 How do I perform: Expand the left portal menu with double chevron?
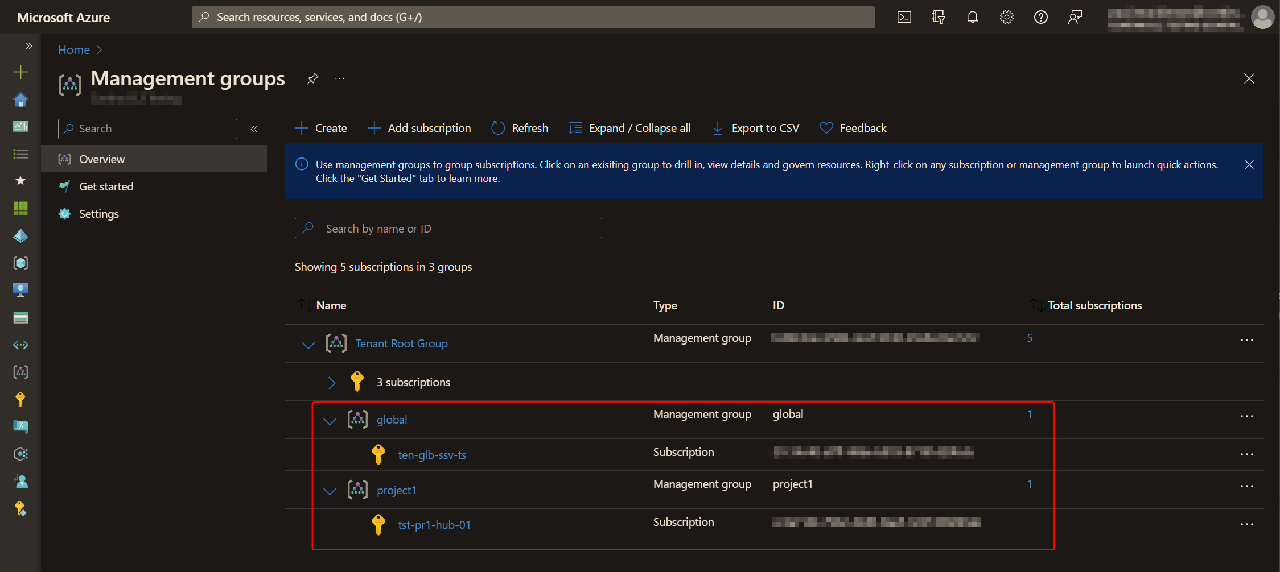tap(28, 46)
